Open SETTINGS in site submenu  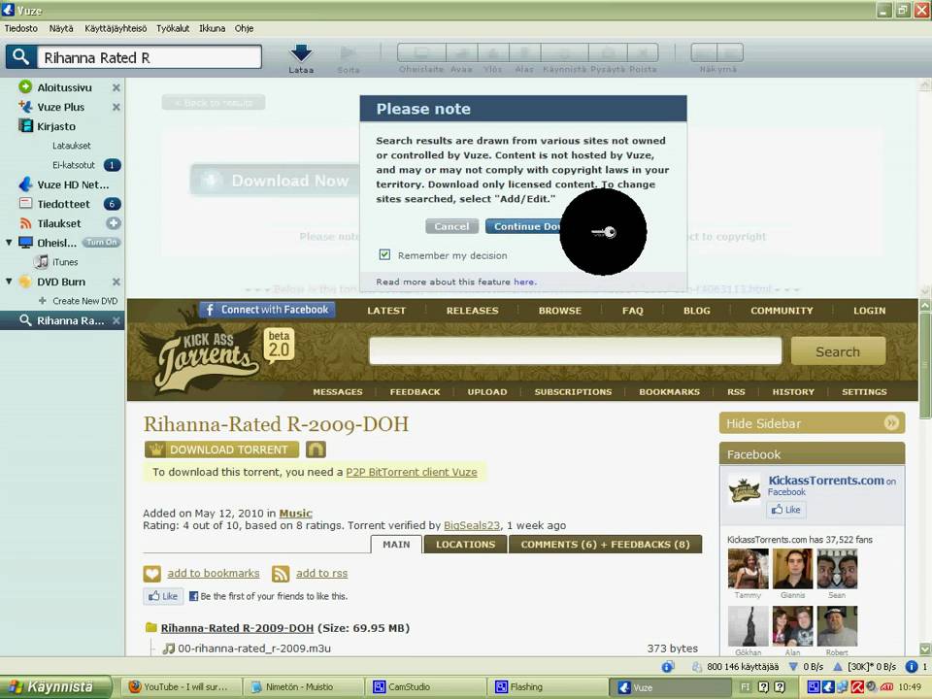(864, 391)
